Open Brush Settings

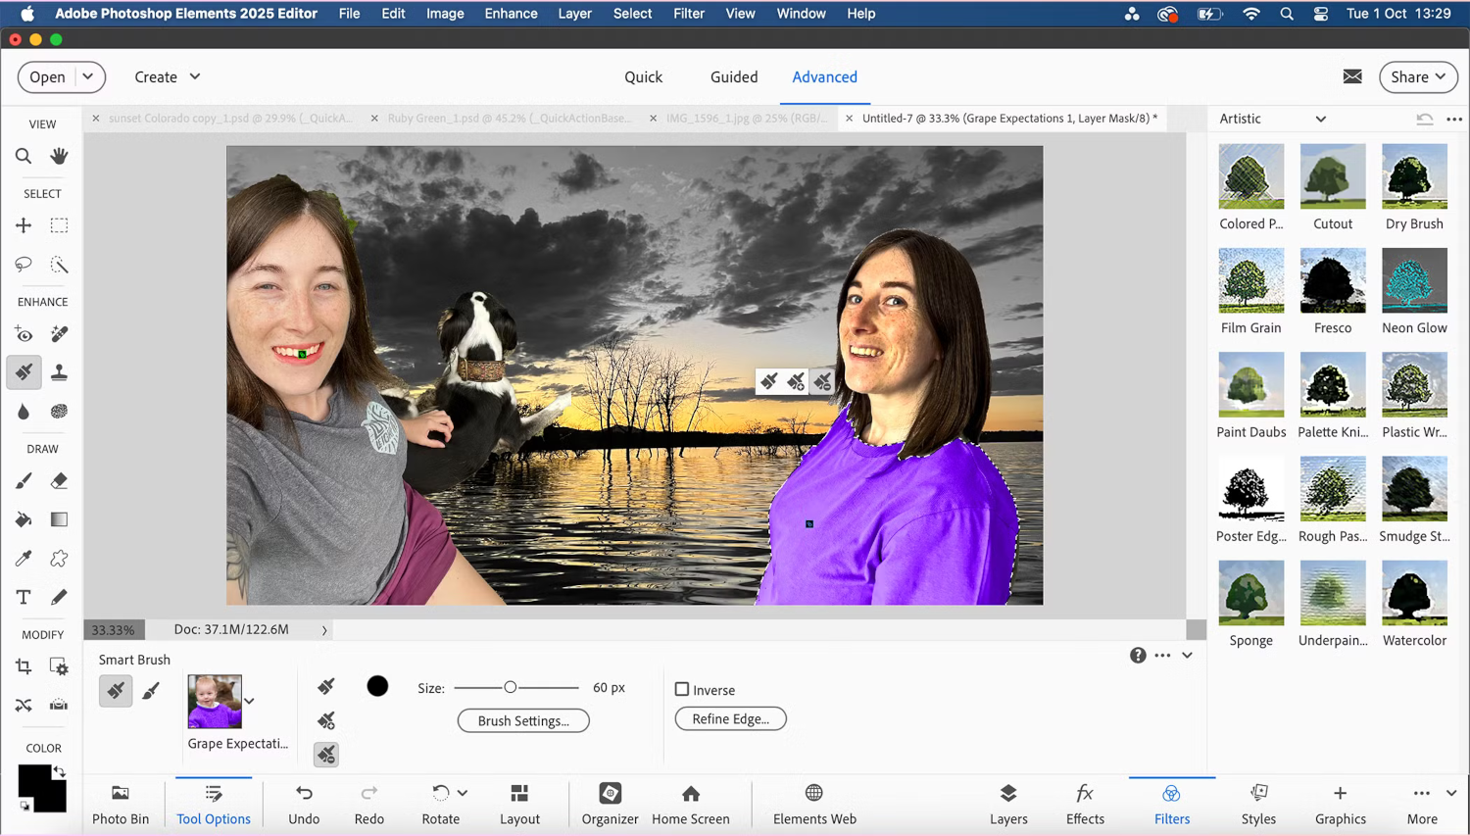(522, 720)
